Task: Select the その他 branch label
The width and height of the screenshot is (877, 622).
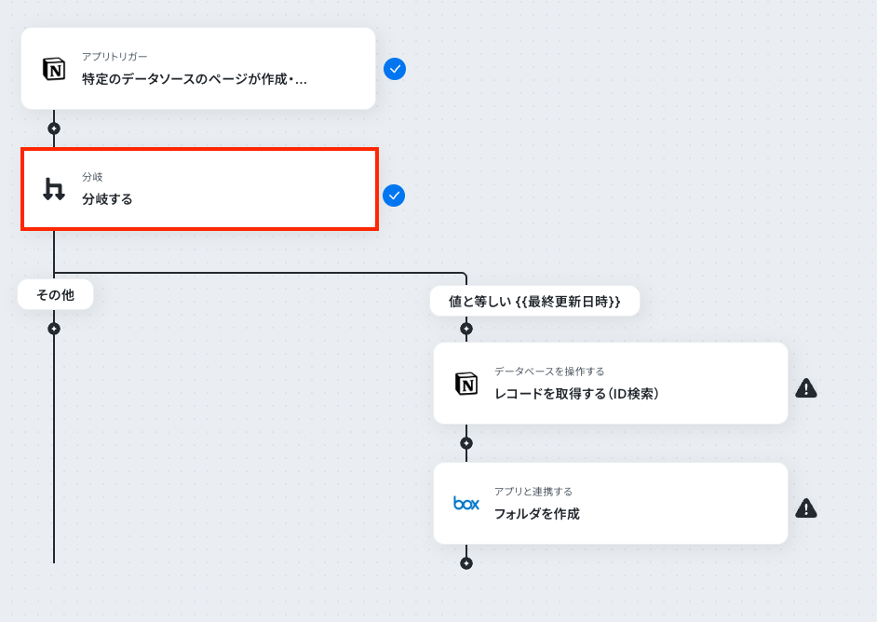Action: (x=55, y=295)
